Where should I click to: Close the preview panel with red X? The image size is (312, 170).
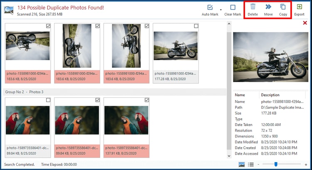point(305,23)
